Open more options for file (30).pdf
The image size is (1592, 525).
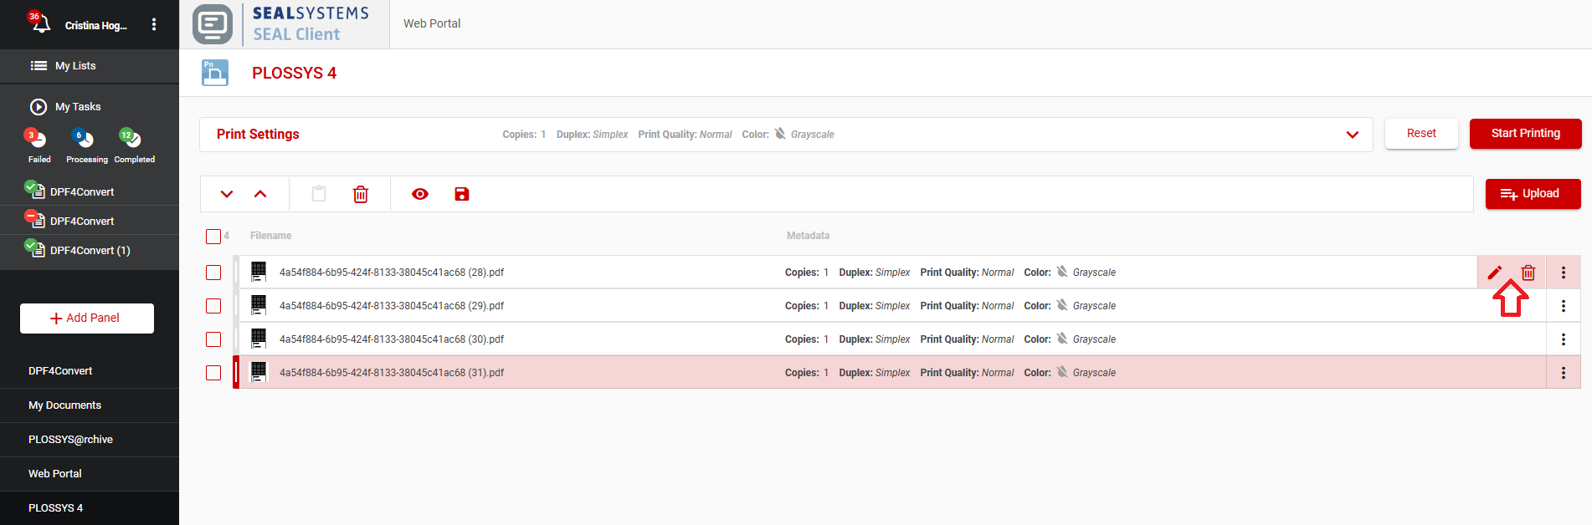click(x=1563, y=339)
